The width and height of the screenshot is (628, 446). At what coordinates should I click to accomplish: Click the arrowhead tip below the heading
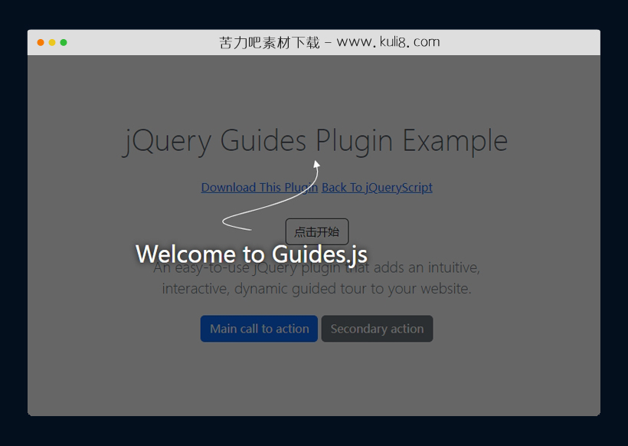point(316,162)
